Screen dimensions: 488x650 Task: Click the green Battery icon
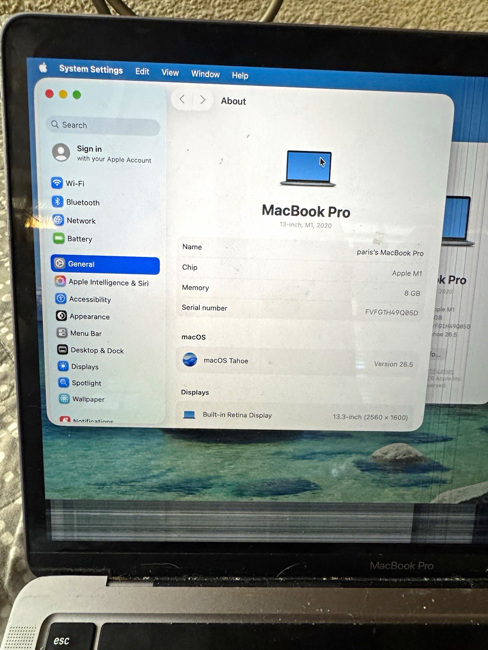coord(59,238)
